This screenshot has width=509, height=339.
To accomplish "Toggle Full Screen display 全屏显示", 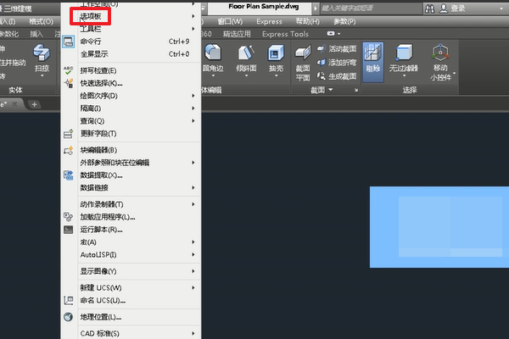I will 130,54.
